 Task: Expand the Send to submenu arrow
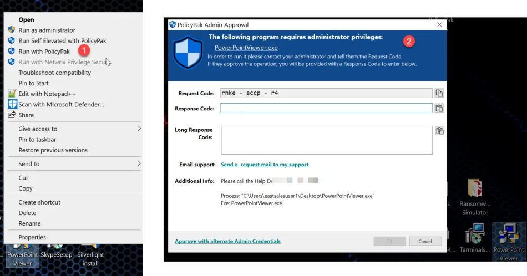(x=139, y=164)
